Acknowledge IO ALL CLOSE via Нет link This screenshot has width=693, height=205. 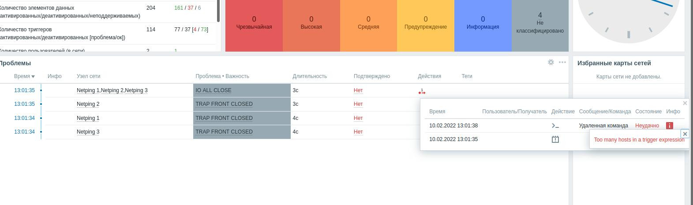point(358,90)
